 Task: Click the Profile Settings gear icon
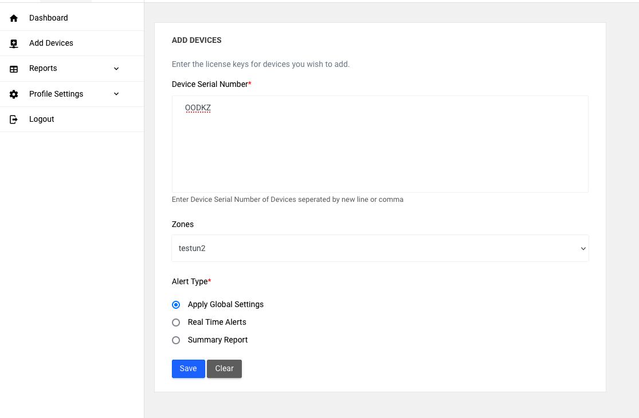(x=14, y=94)
